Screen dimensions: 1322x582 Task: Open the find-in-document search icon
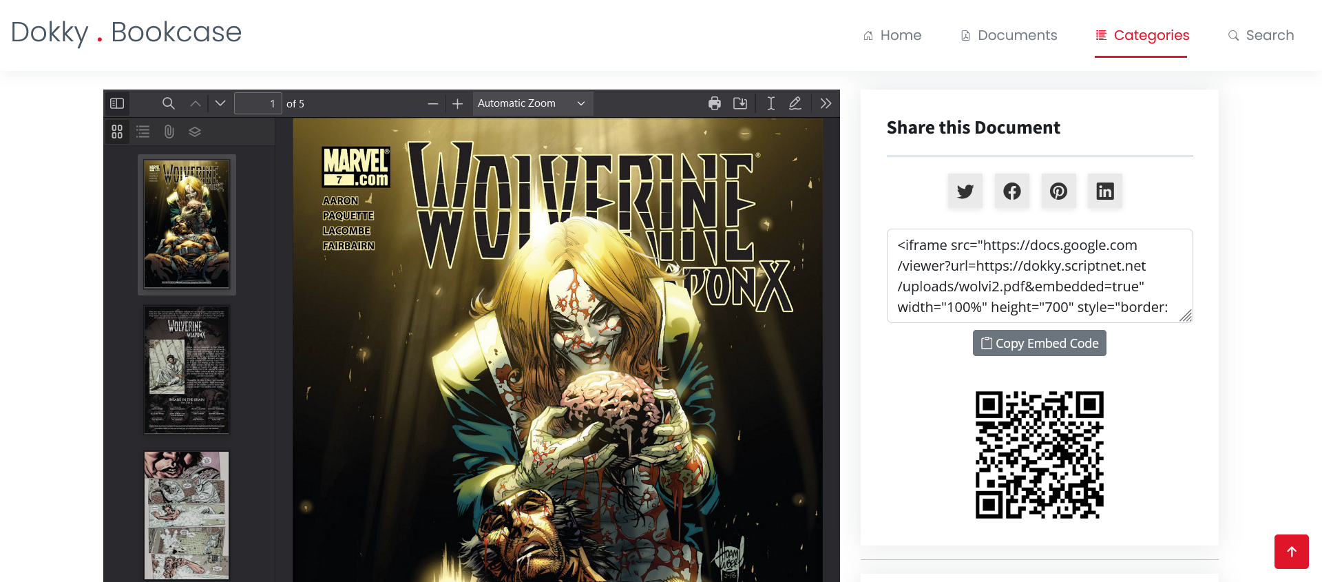[x=169, y=103]
